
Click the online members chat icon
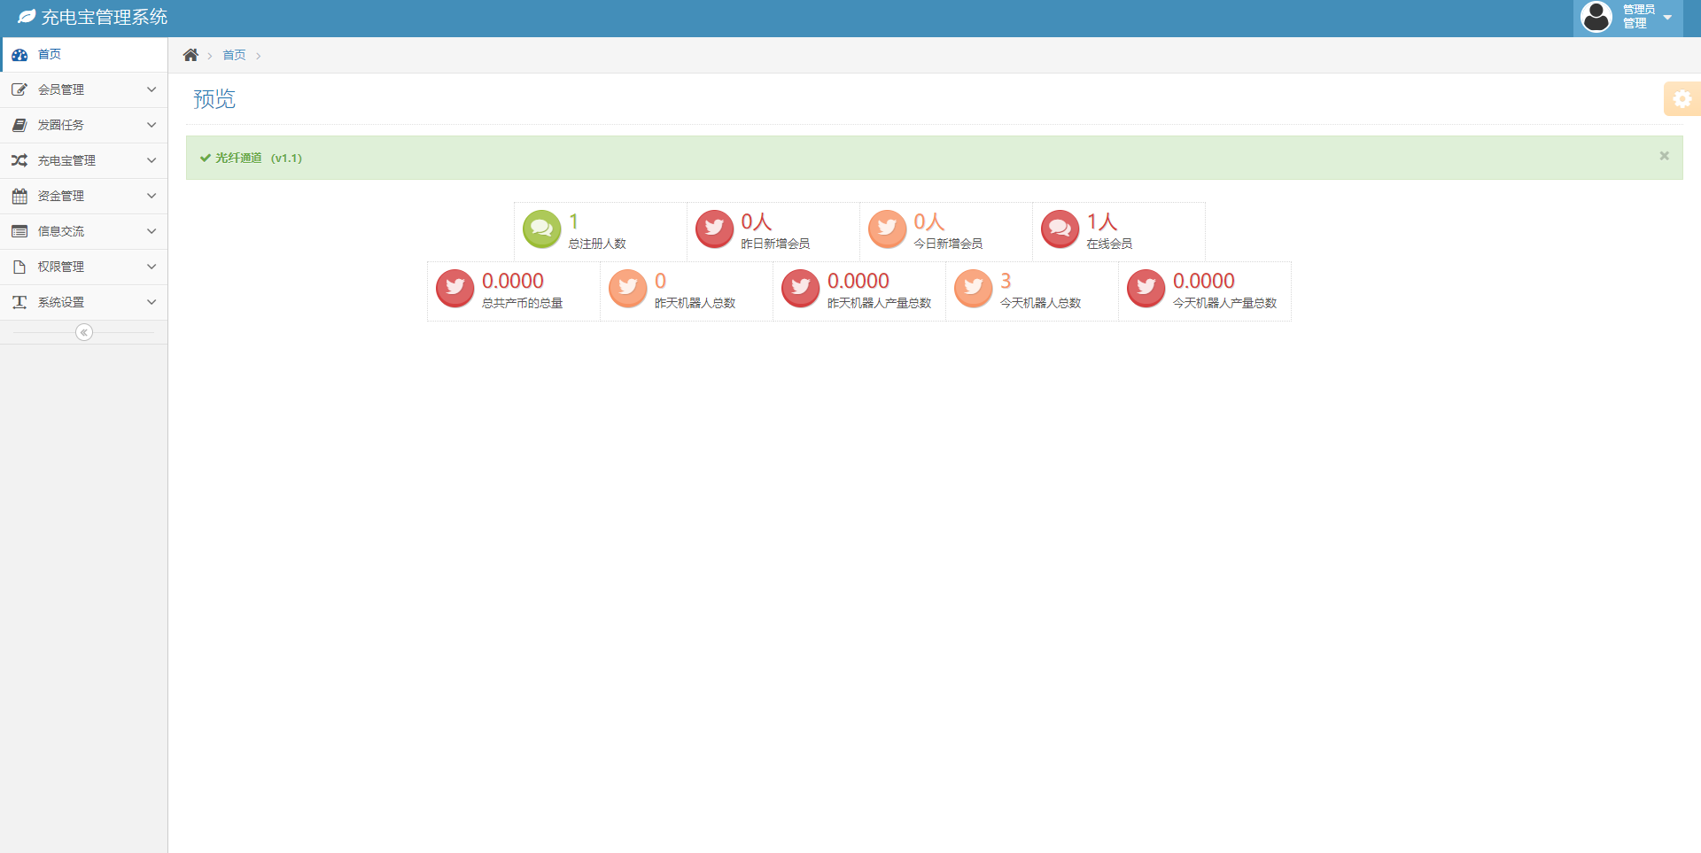point(1060,229)
